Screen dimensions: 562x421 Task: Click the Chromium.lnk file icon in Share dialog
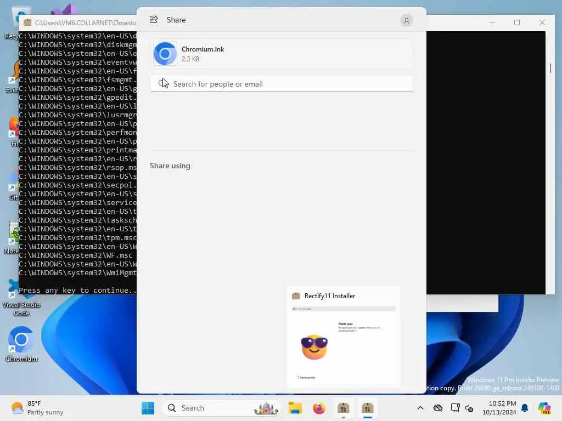[165, 54]
